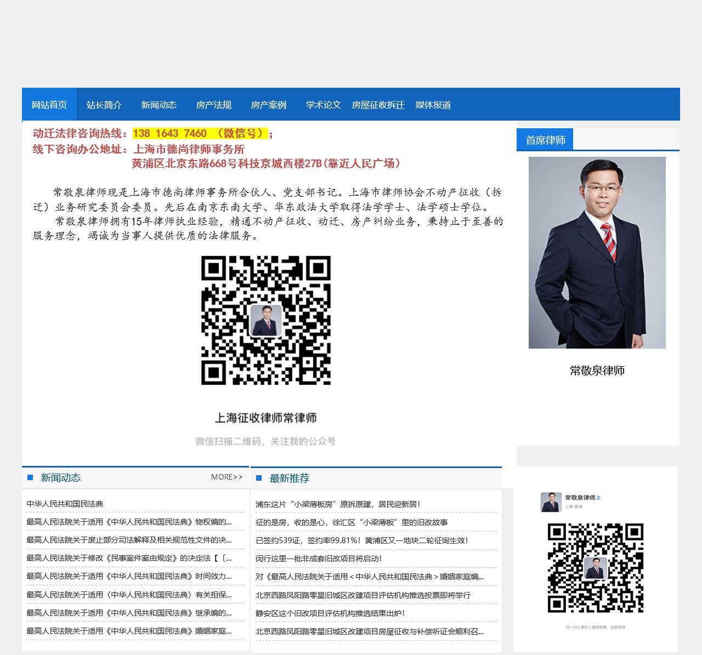Open the 民法典 时间效力 interpretation link

click(129, 576)
